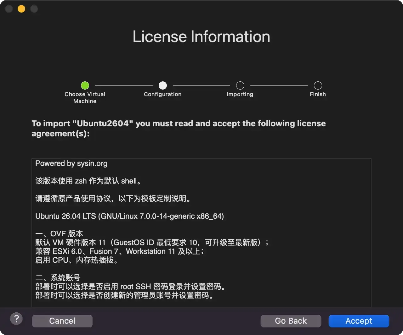Click the 'Powered by sysin.org' license line
Screen dimensions: 403x335
[x=71, y=163]
